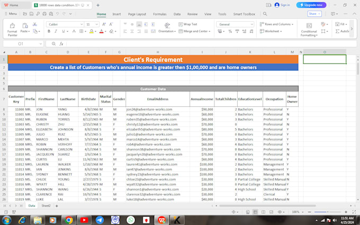
Task: Open Google Chrome from the taskbar
Action: coord(68,220)
